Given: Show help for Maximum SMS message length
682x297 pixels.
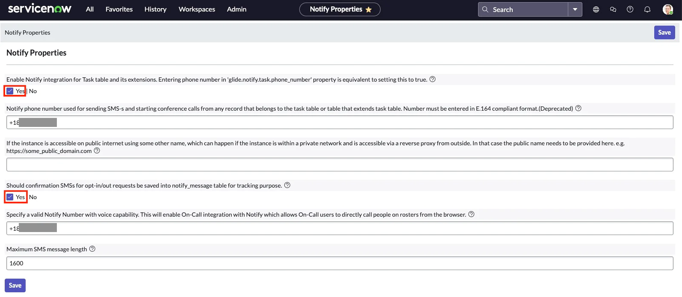Looking at the screenshot, I should (92, 249).
